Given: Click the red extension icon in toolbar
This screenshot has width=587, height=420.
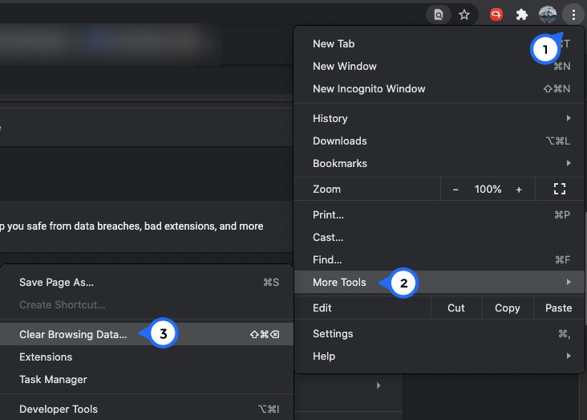Looking at the screenshot, I should click(x=496, y=14).
